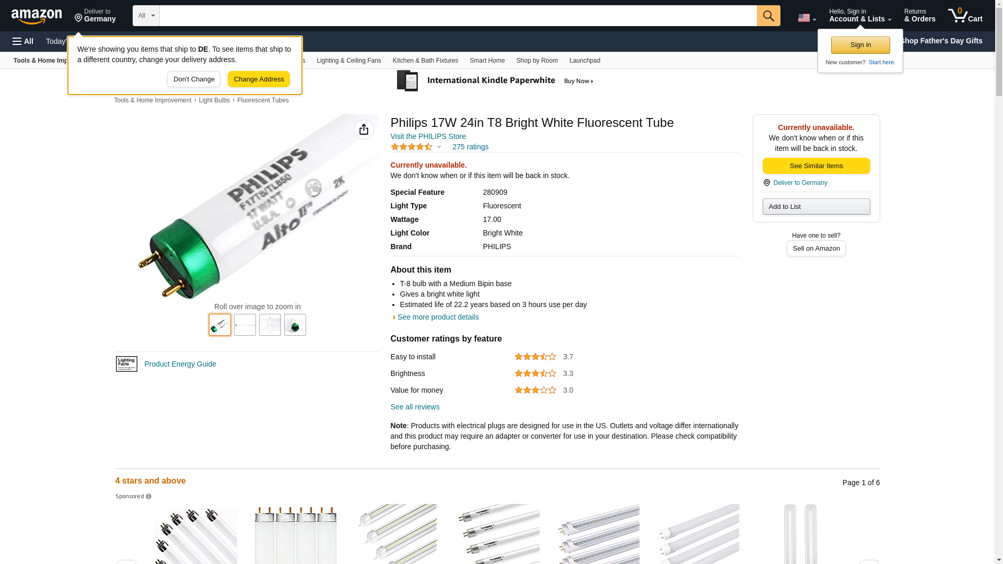This screenshot has height=564, width=1003.
Task: Click the Lighting Facts energy guide icon
Action: [x=126, y=364]
